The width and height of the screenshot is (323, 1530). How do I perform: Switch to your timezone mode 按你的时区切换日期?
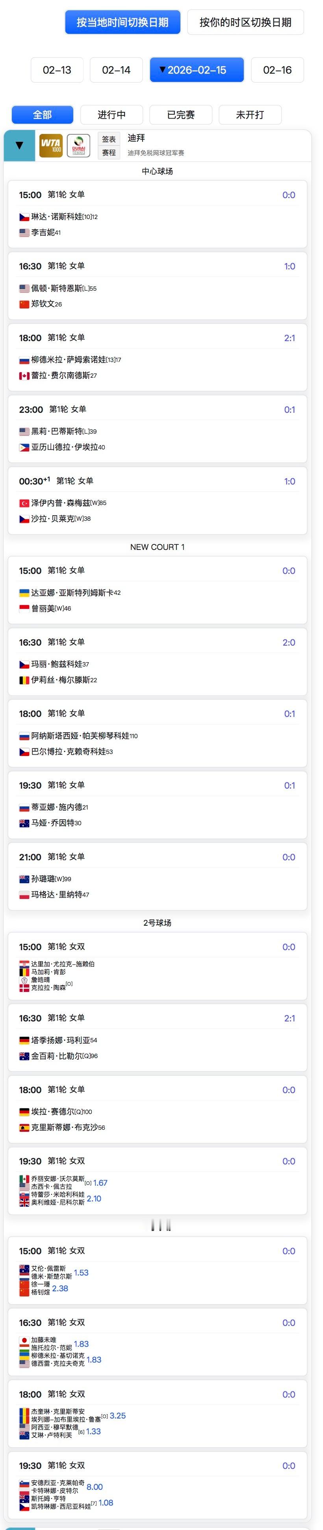[245, 22]
